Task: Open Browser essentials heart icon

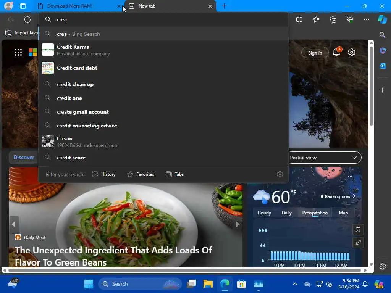Action: (350, 19)
